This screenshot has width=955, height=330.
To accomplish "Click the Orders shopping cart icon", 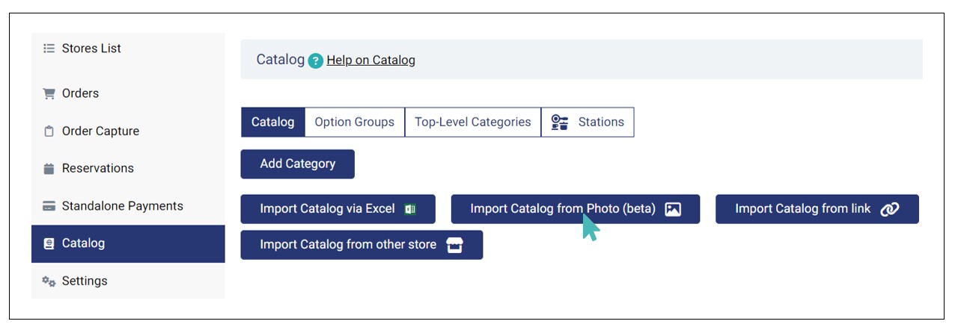I will [49, 94].
